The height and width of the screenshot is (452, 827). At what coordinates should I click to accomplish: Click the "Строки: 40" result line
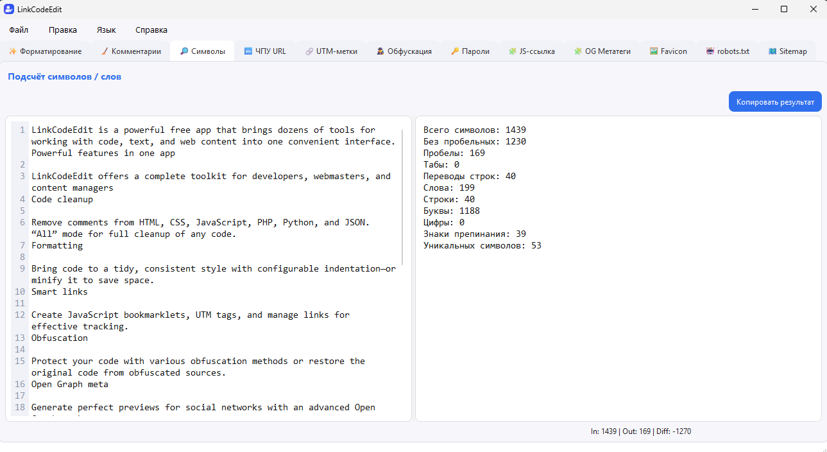(449, 199)
